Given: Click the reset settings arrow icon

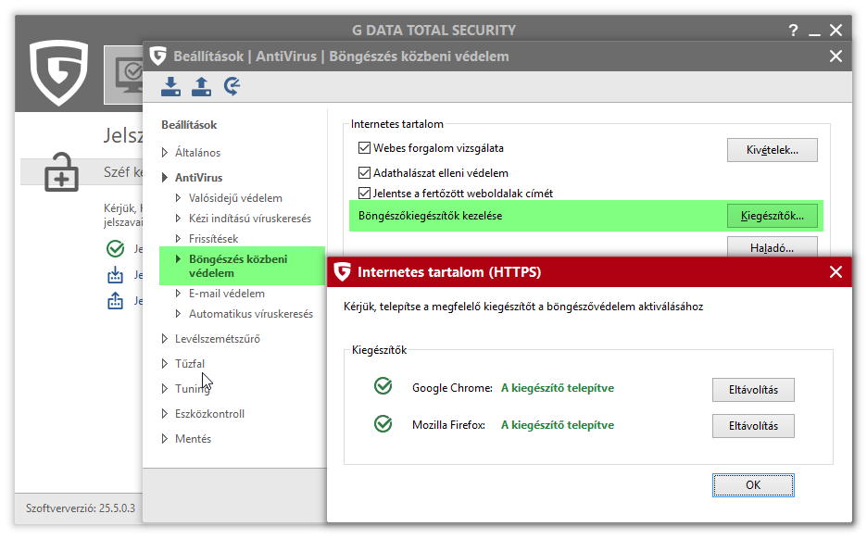Looking at the screenshot, I should pos(232,87).
